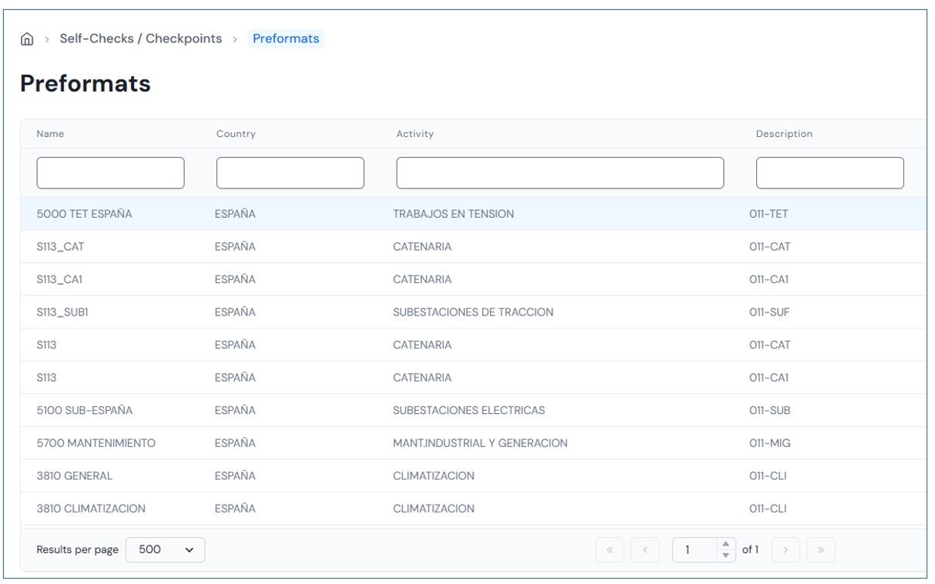
Task: Go to next page arrow
Action: (x=786, y=550)
